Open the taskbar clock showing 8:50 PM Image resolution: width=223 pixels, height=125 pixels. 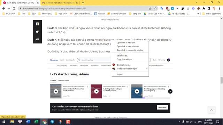(x=208, y=122)
